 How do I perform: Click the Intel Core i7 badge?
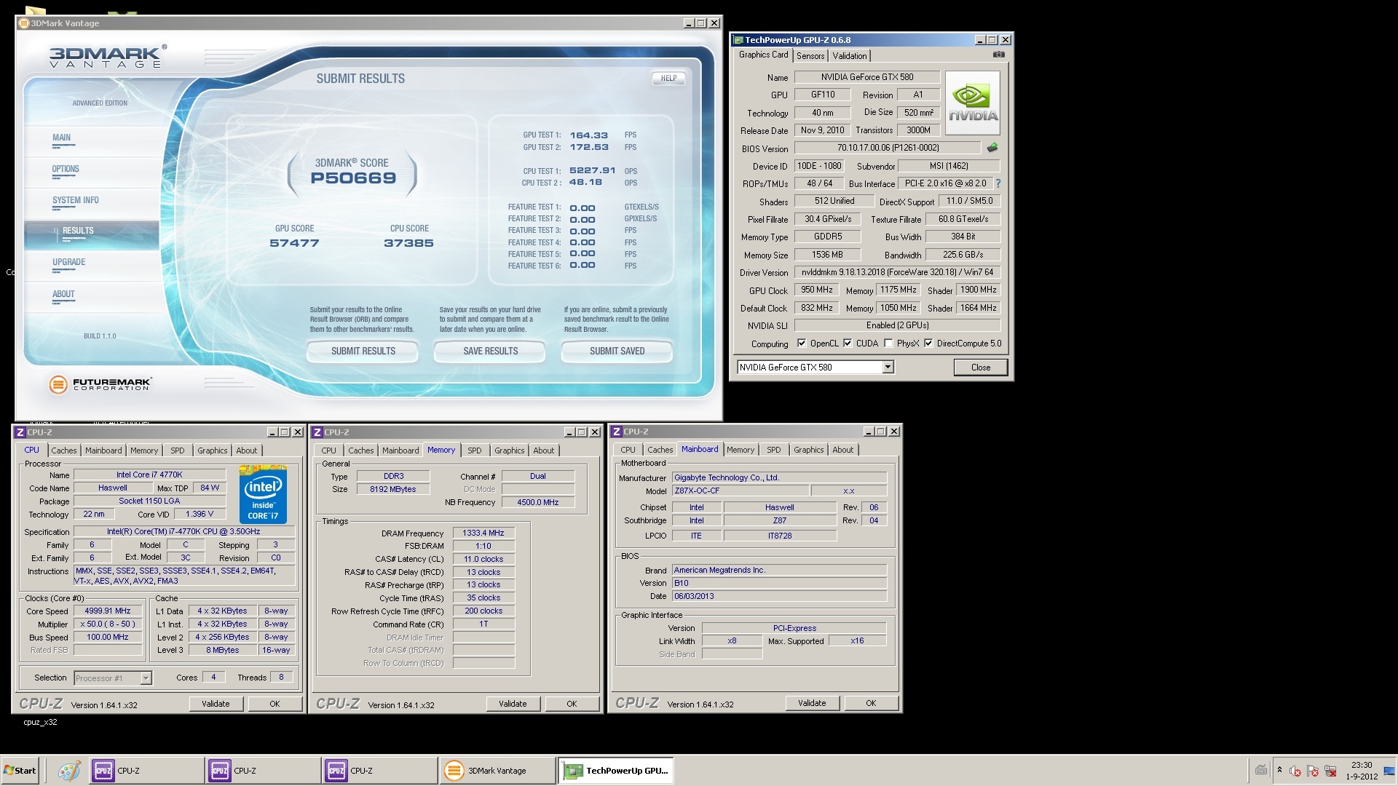263,494
